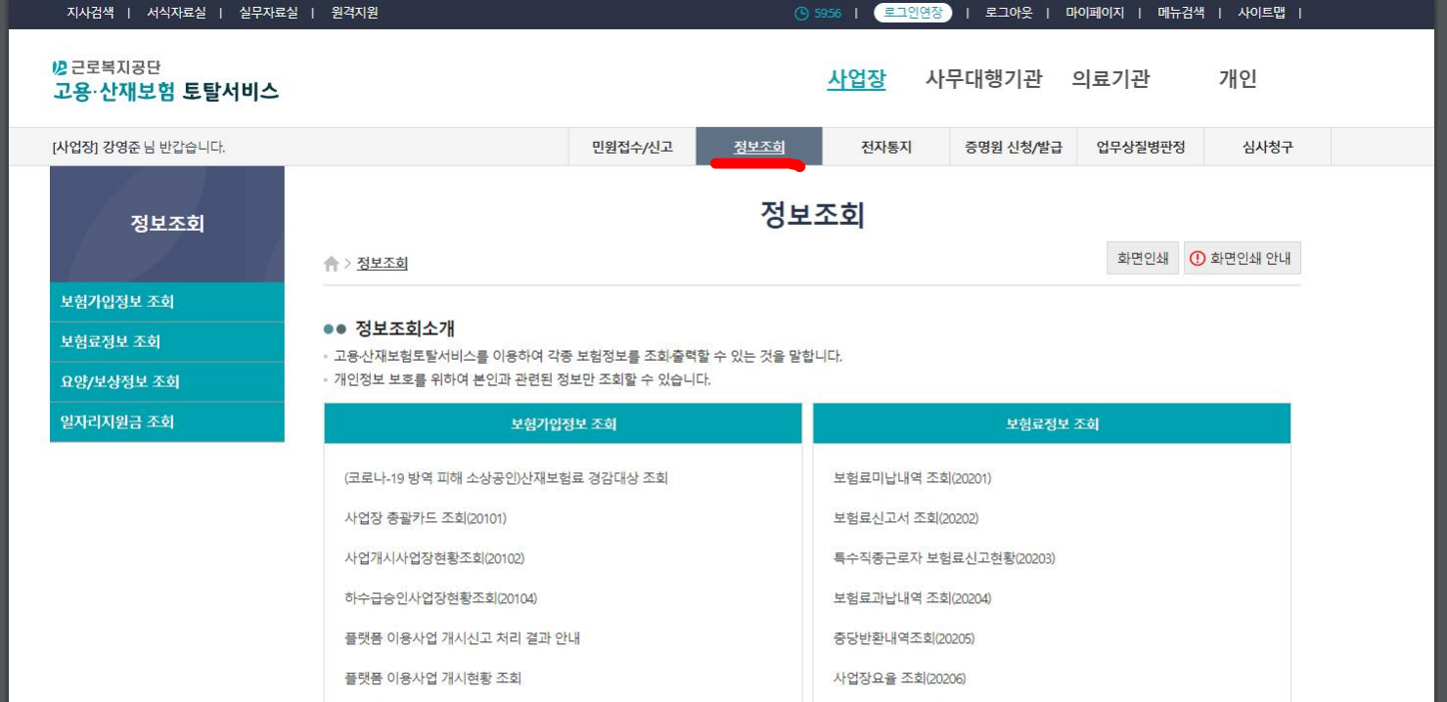This screenshot has width=1447, height=702.
Task: Open 마이페이지 from top bar
Action: pos(1095,13)
